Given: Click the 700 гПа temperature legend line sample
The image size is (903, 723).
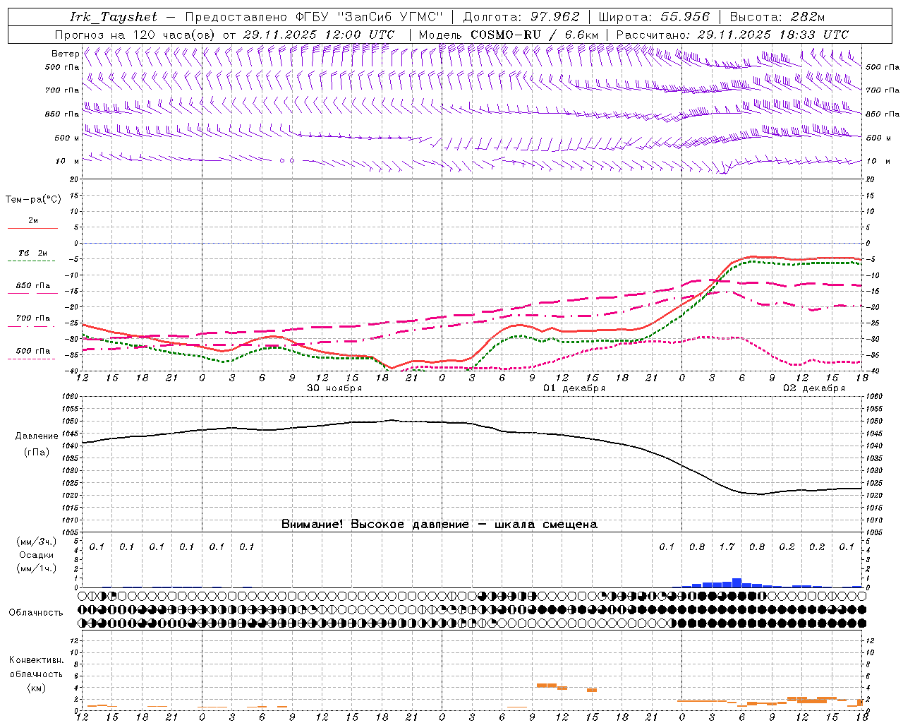Looking at the screenshot, I should [x=32, y=325].
